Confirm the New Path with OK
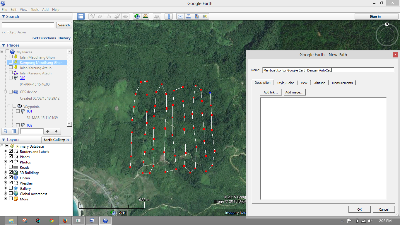Screen dimensions: 400x225 (x=359, y=209)
